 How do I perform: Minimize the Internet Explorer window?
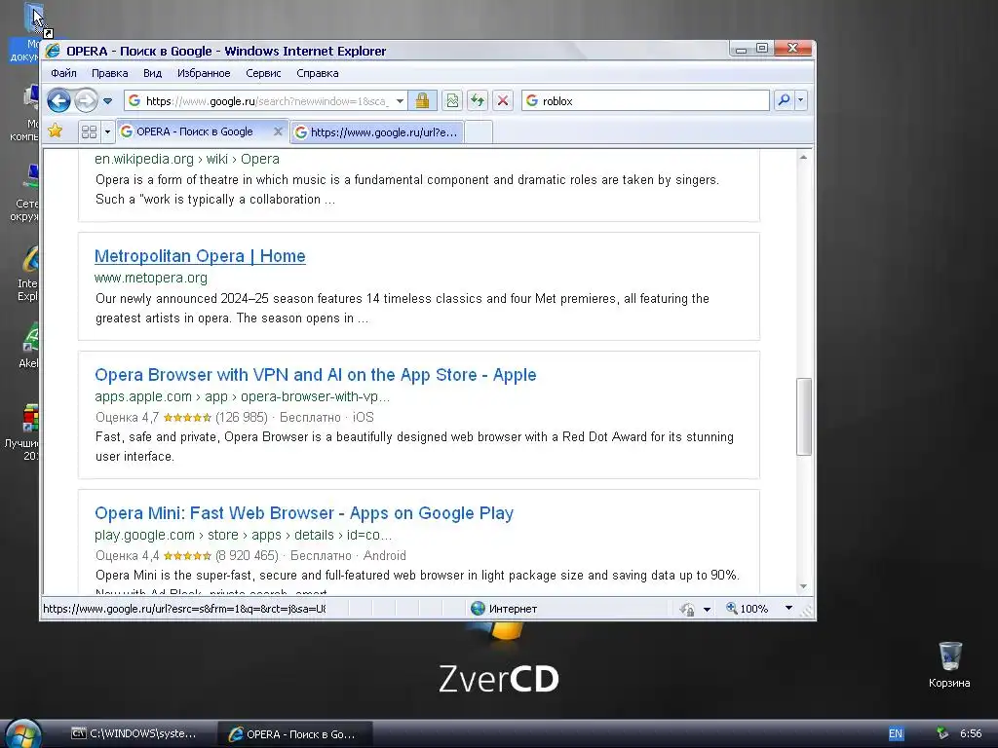(741, 49)
